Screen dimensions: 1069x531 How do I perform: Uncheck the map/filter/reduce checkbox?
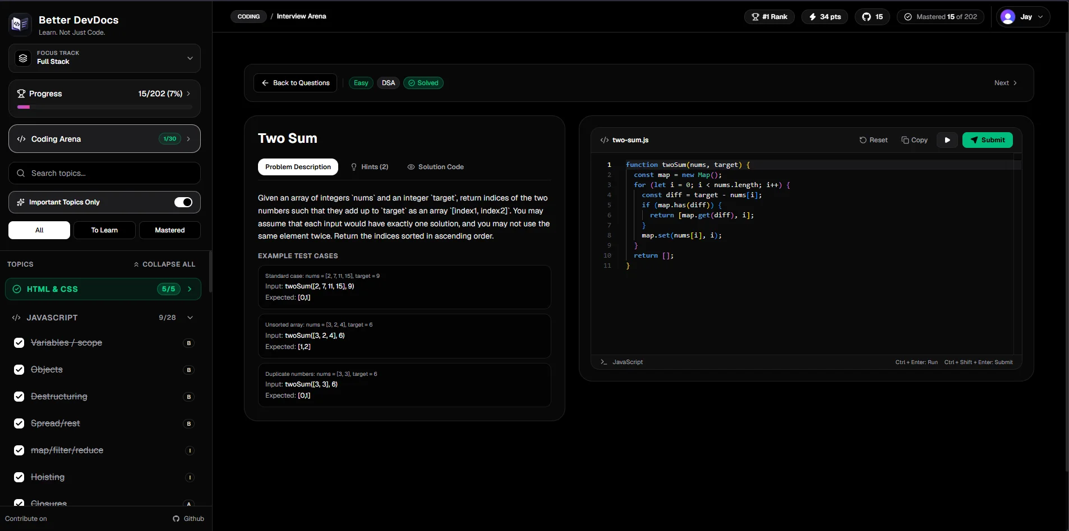coord(19,450)
